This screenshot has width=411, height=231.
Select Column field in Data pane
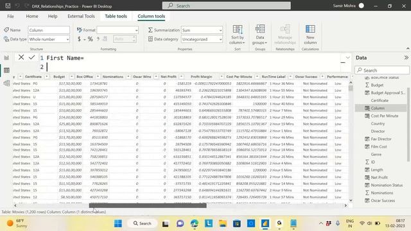pyautogui.click(x=381, y=108)
